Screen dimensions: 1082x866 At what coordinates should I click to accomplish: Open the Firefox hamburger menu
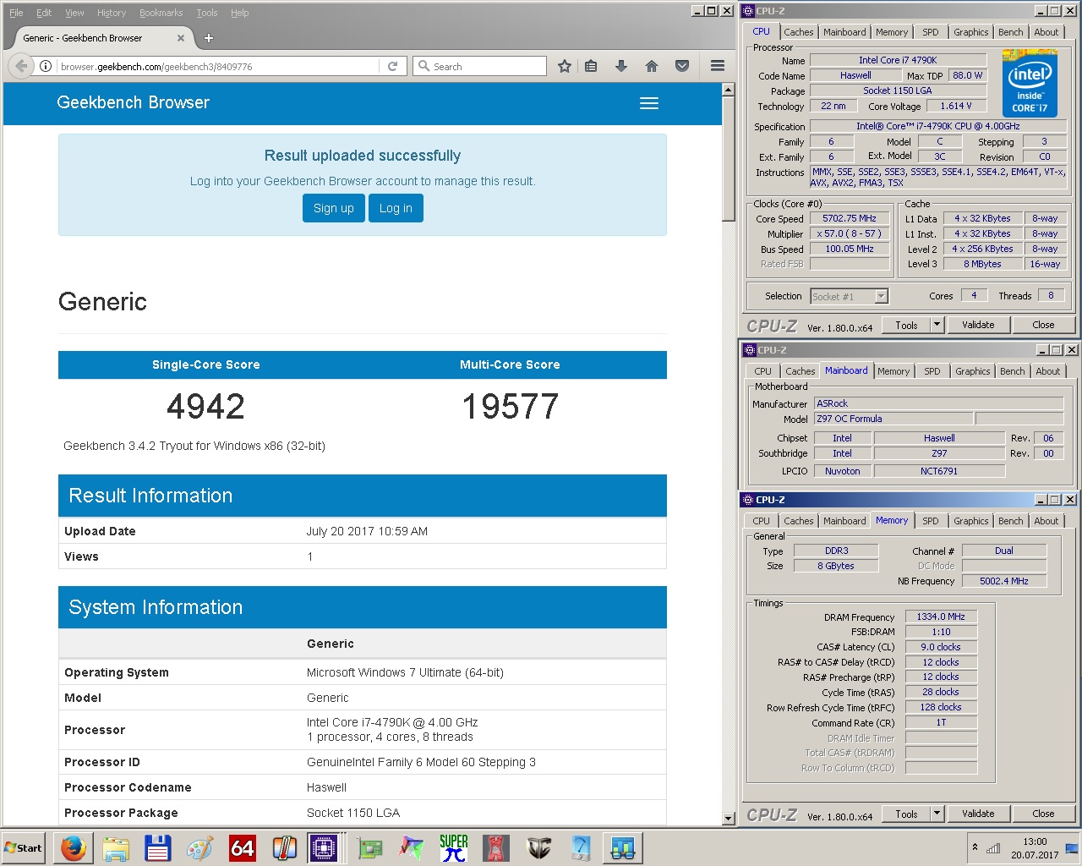tap(718, 66)
